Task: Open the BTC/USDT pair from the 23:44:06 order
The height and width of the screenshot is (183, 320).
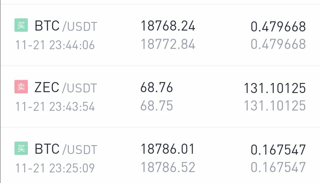Action: point(66,26)
